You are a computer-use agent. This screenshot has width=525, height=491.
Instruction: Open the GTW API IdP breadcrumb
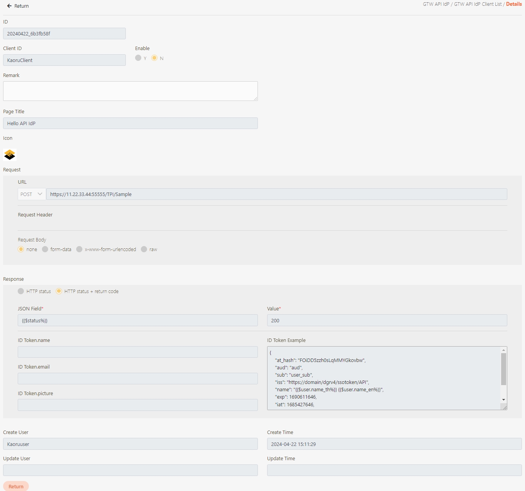click(436, 4)
